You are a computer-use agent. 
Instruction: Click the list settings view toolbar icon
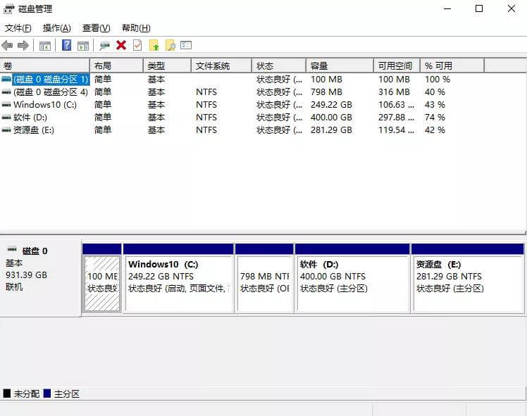coord(186,45)
